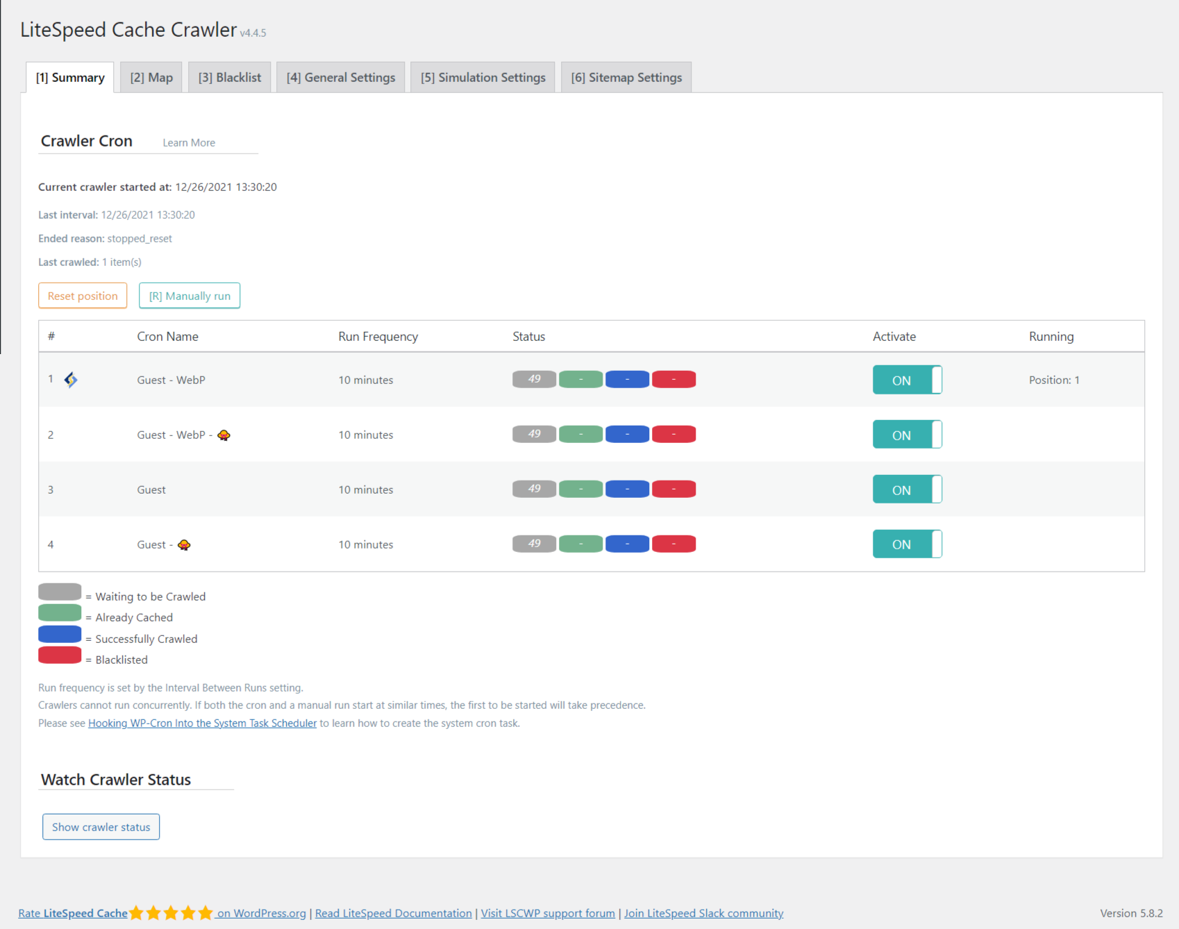
Task: Disable the Guest crawler activation switch
Action: point(907,489)
